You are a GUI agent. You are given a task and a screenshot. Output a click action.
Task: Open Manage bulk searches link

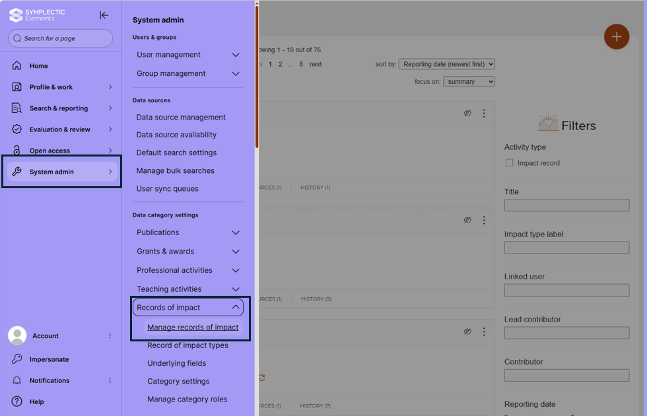click(176, 170)
